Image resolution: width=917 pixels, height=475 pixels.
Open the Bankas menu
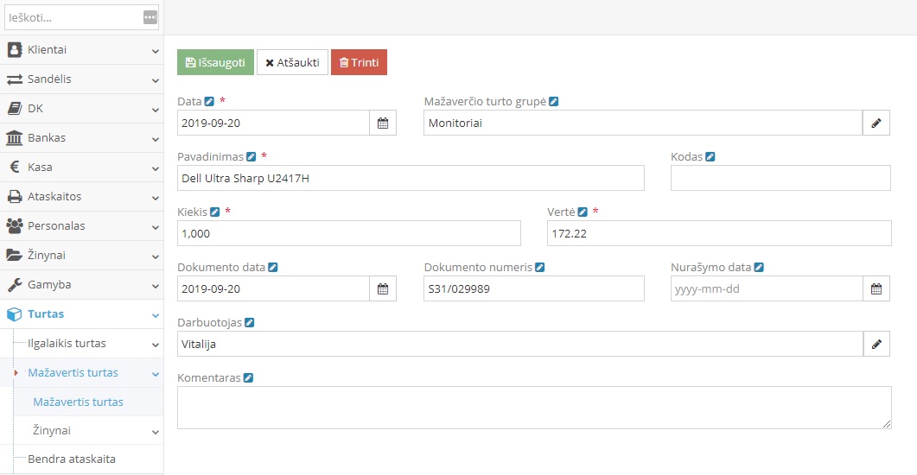point(81,138)
